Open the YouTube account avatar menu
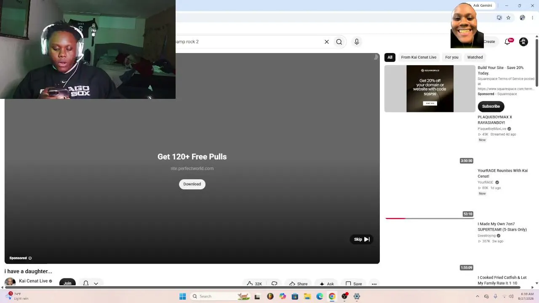The height and width of the screenshot is (303, 539). coord(523,42)
